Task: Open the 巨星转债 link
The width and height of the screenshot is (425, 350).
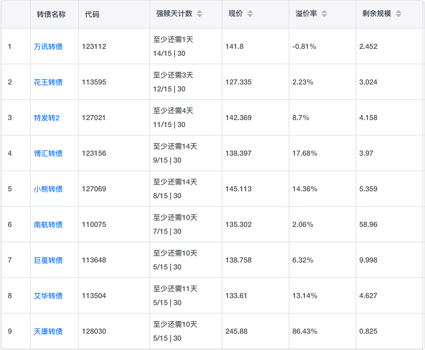Action: click(48, 260)
